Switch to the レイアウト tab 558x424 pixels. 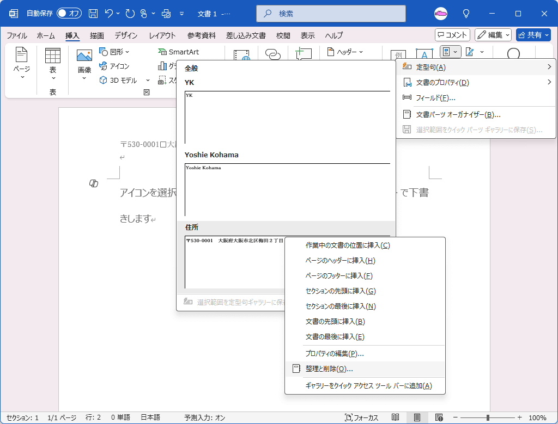click(162, 35)
